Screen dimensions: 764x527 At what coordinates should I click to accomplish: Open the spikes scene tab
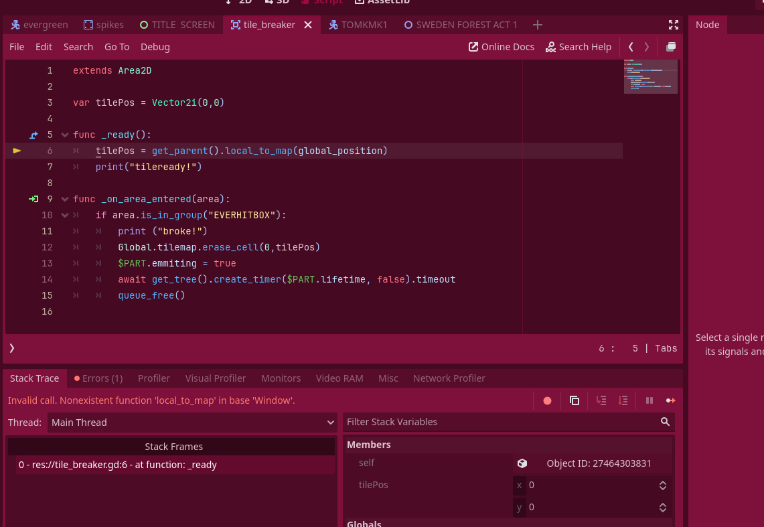point(103,25)
